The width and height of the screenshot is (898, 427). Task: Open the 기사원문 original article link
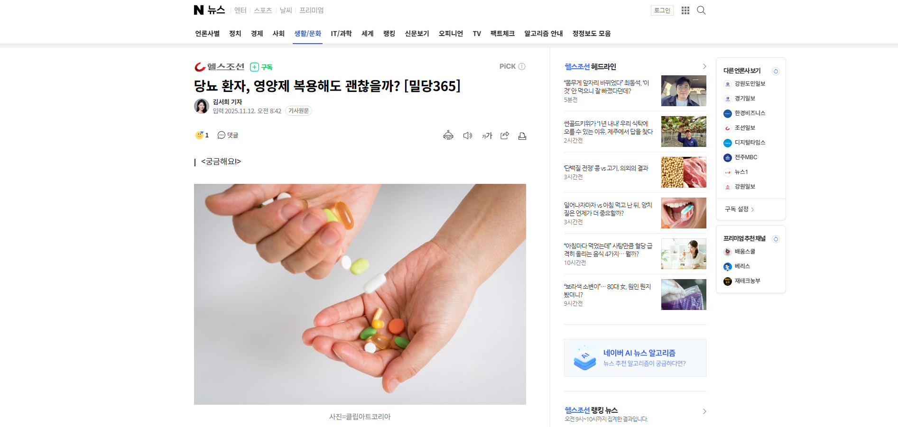298,111
